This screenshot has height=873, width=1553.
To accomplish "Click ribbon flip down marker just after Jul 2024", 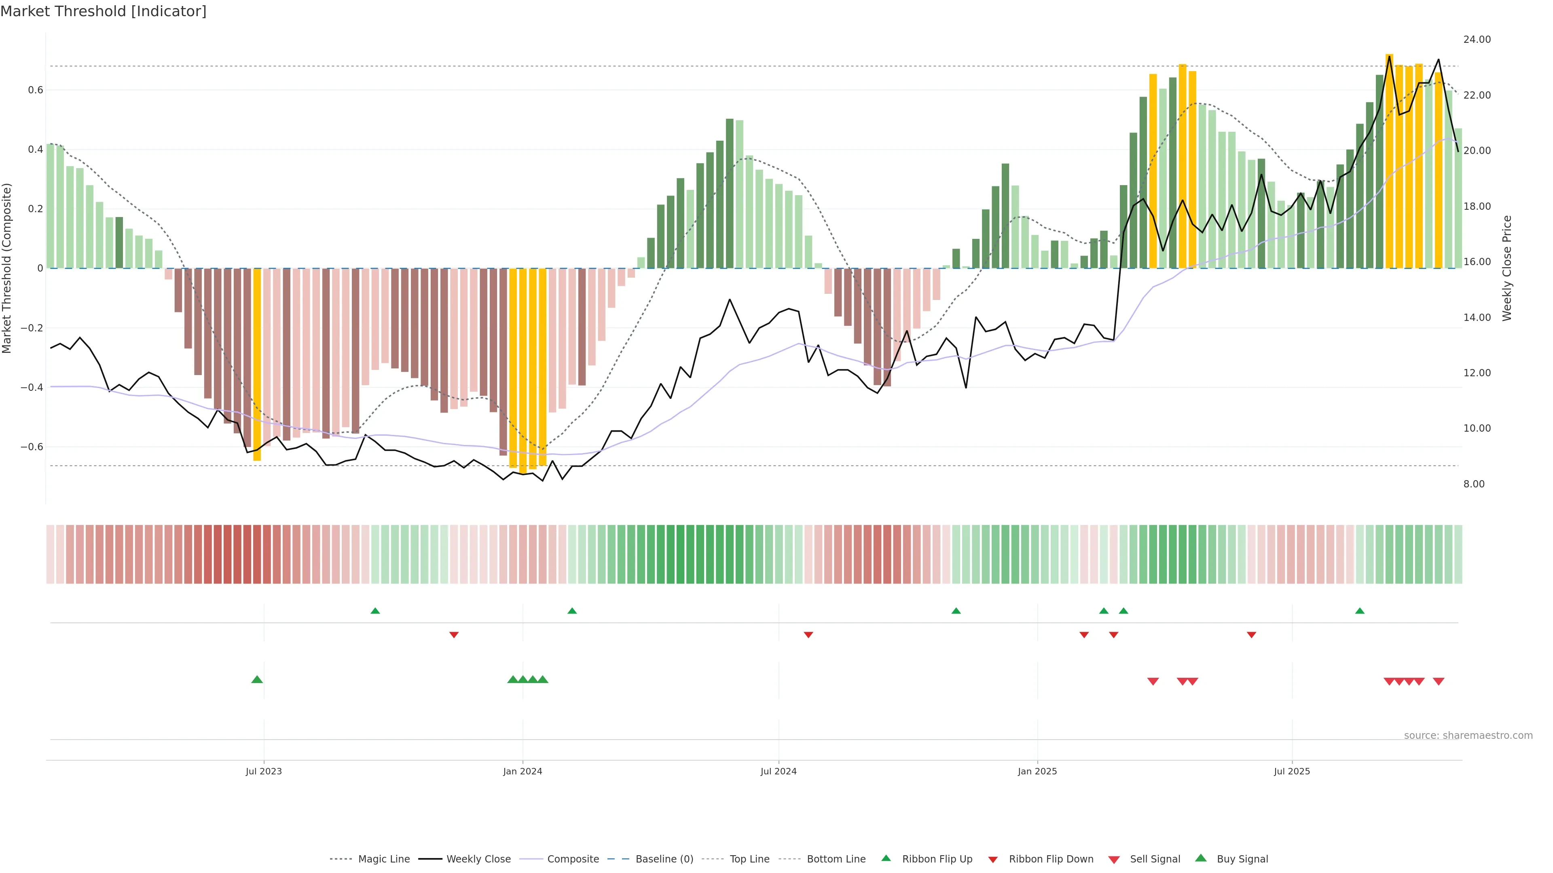I will 808,635.
